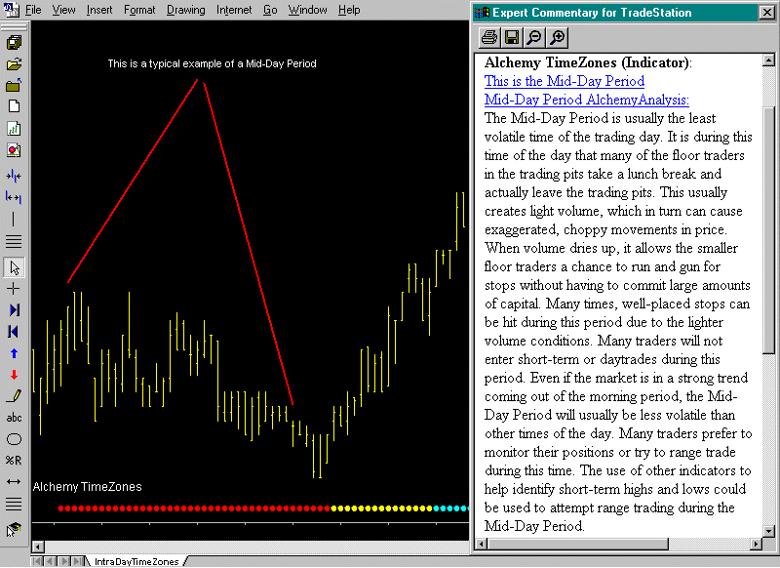Click the 'Alchemy TimeZones (Indicator):' heading

point(588,62)
